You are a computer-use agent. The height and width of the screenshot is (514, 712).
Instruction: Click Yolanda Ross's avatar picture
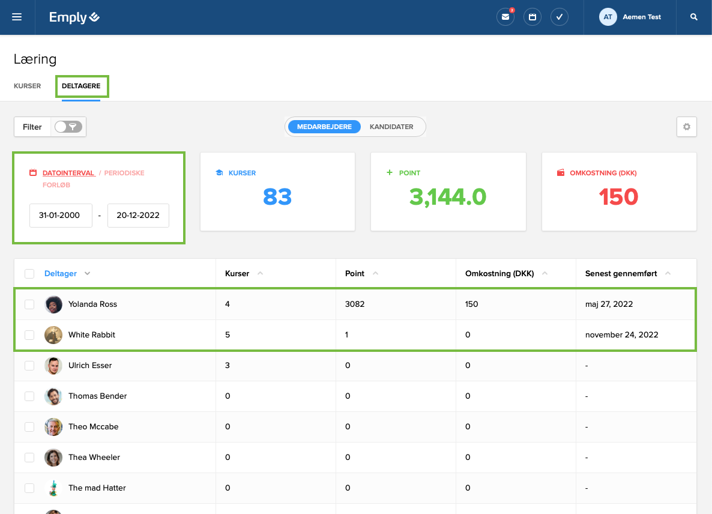click(53, 304)
